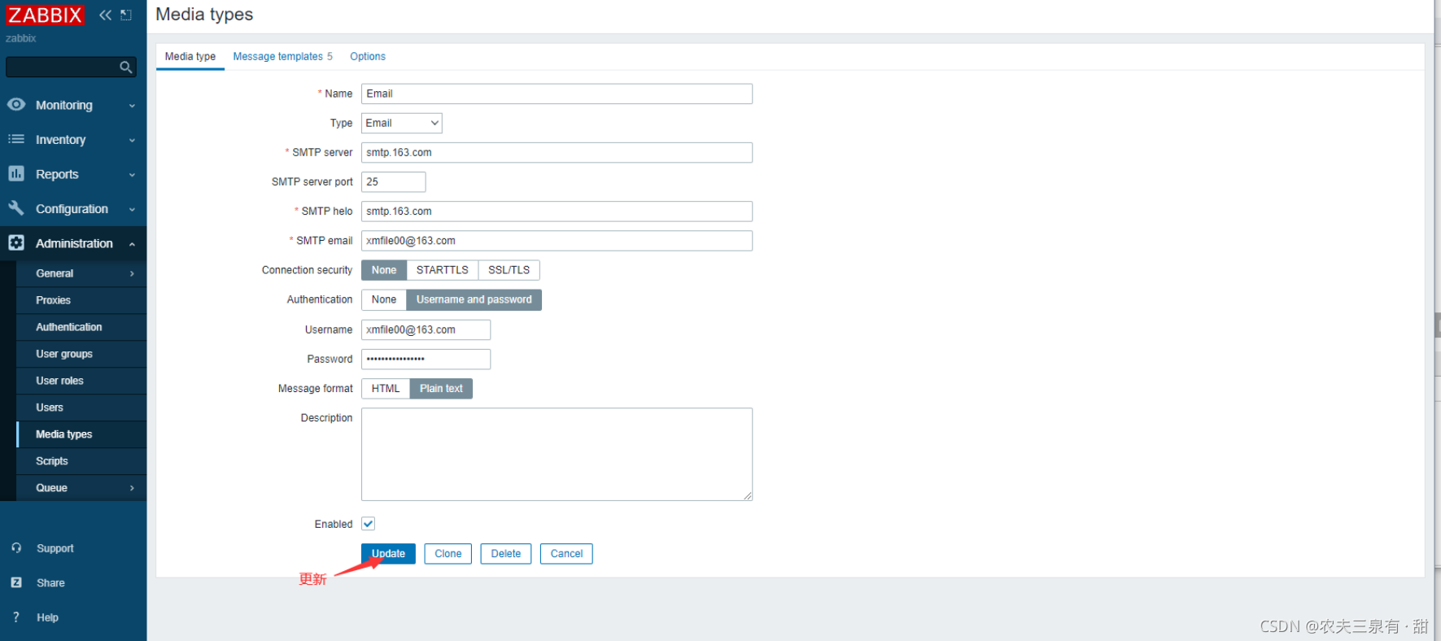
Task: Enable the media type checkbox
Action: (x=368, y=524)
